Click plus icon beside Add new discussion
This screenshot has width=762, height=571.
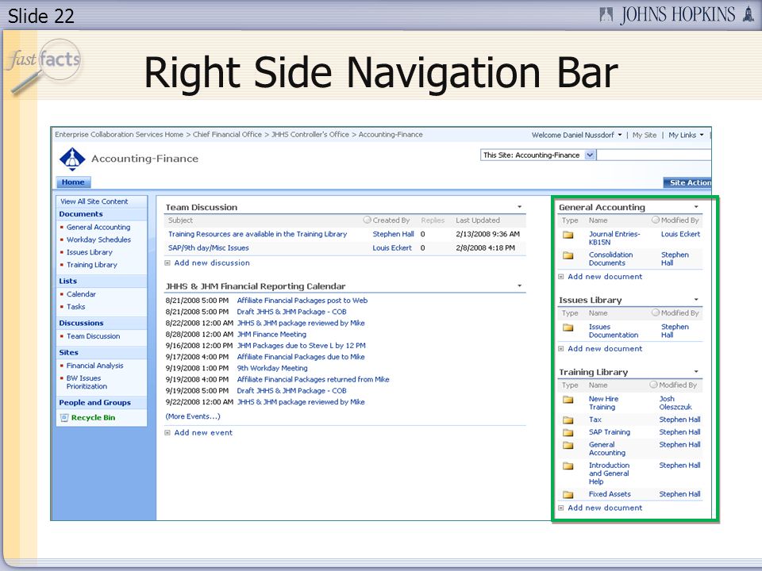(167, 263)
